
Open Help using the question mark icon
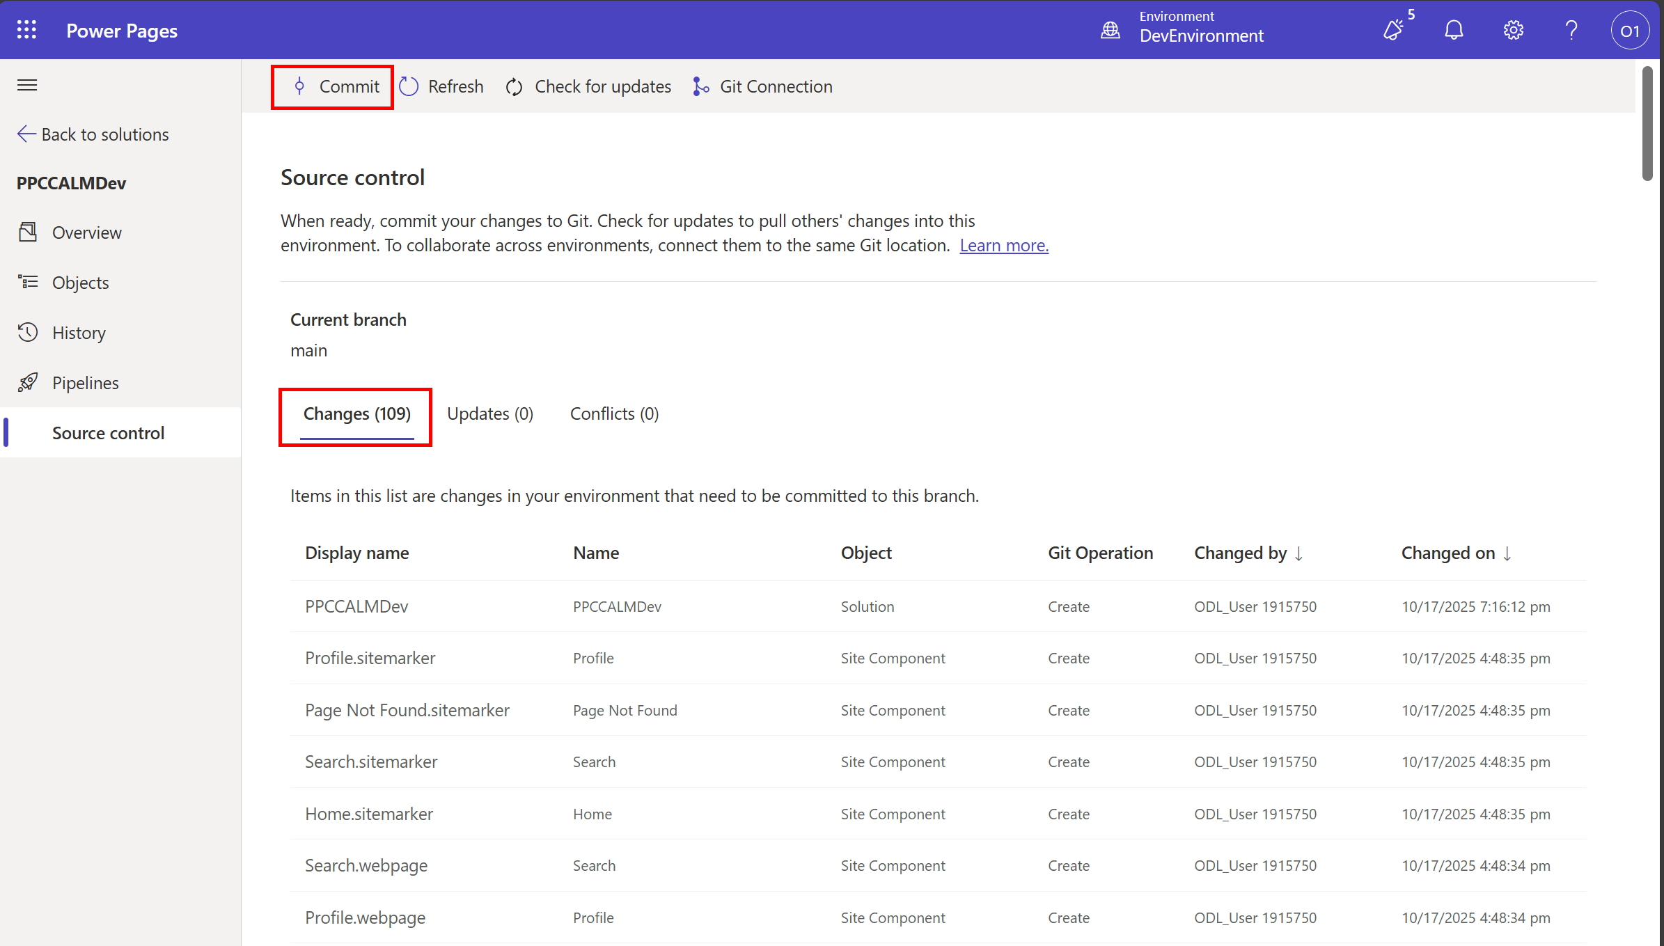(x=1571, y=29)
